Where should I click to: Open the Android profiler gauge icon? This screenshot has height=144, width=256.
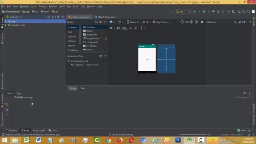[213, 12]
